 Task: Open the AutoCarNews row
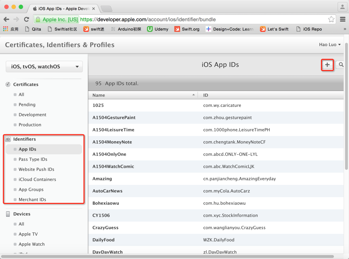(x=216, y=191)
